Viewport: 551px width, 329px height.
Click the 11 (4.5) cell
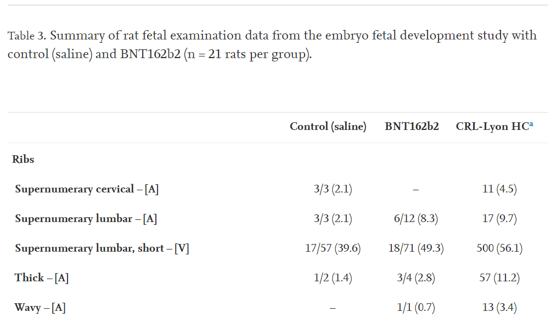click(499, 189)
